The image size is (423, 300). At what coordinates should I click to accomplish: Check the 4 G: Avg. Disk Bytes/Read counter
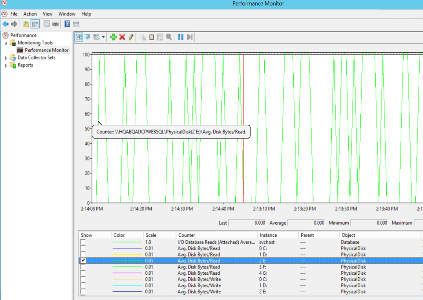tap(83, 273)
